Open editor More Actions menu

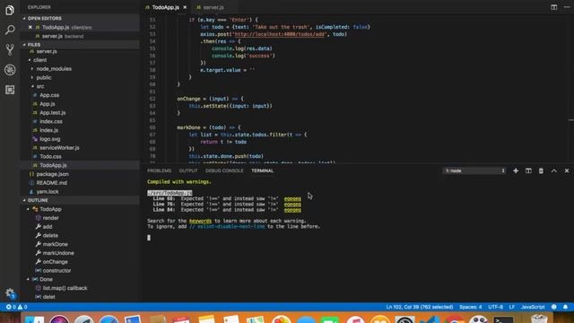point(567,7)
